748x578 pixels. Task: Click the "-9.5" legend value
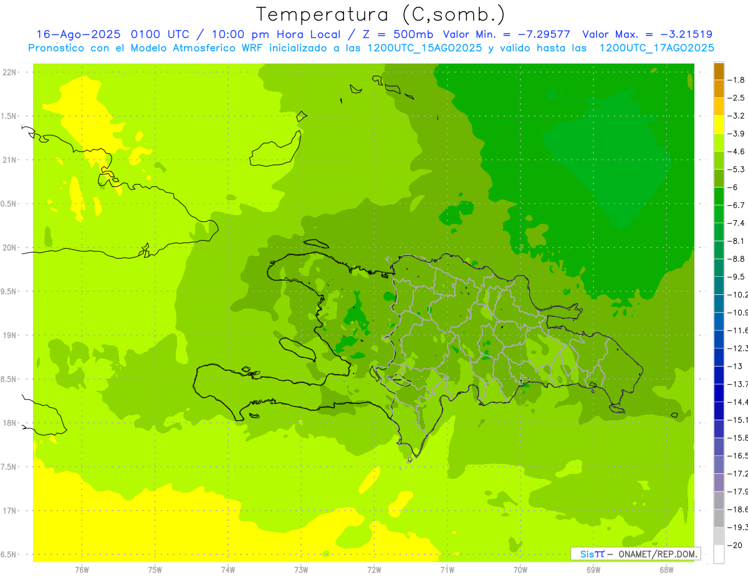[736, 277]
